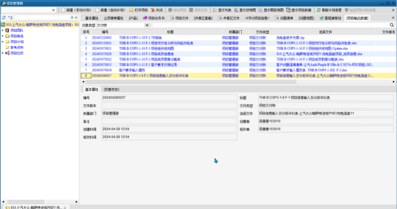The width and height of the screenshot is (397, 209).
Task: Click the 备注 input field
Action: (x=169, y=121)
